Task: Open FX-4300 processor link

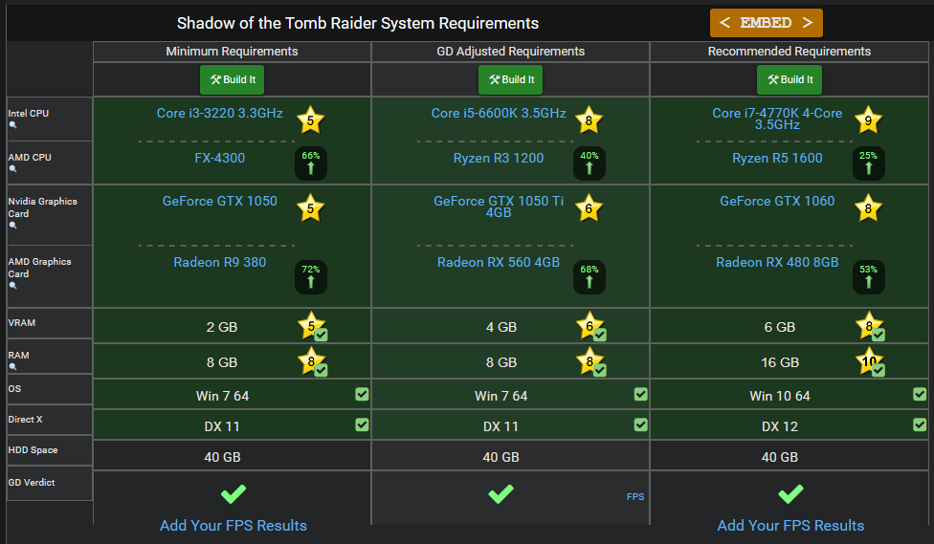Action: coord(220,158)
